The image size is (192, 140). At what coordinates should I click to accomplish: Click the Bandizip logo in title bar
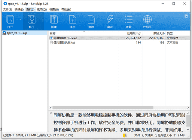pos(5,4)
